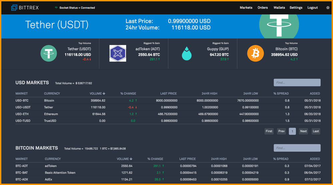Click the Guppy water drop icon
The width and height of the screenshot is (333, 185).
[187, 53]
